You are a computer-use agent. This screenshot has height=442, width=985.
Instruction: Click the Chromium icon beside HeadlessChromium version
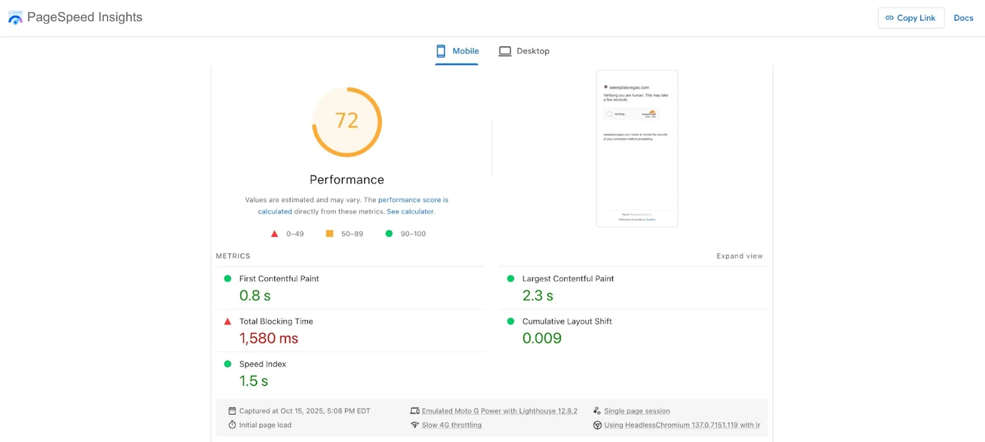(597, 425)
